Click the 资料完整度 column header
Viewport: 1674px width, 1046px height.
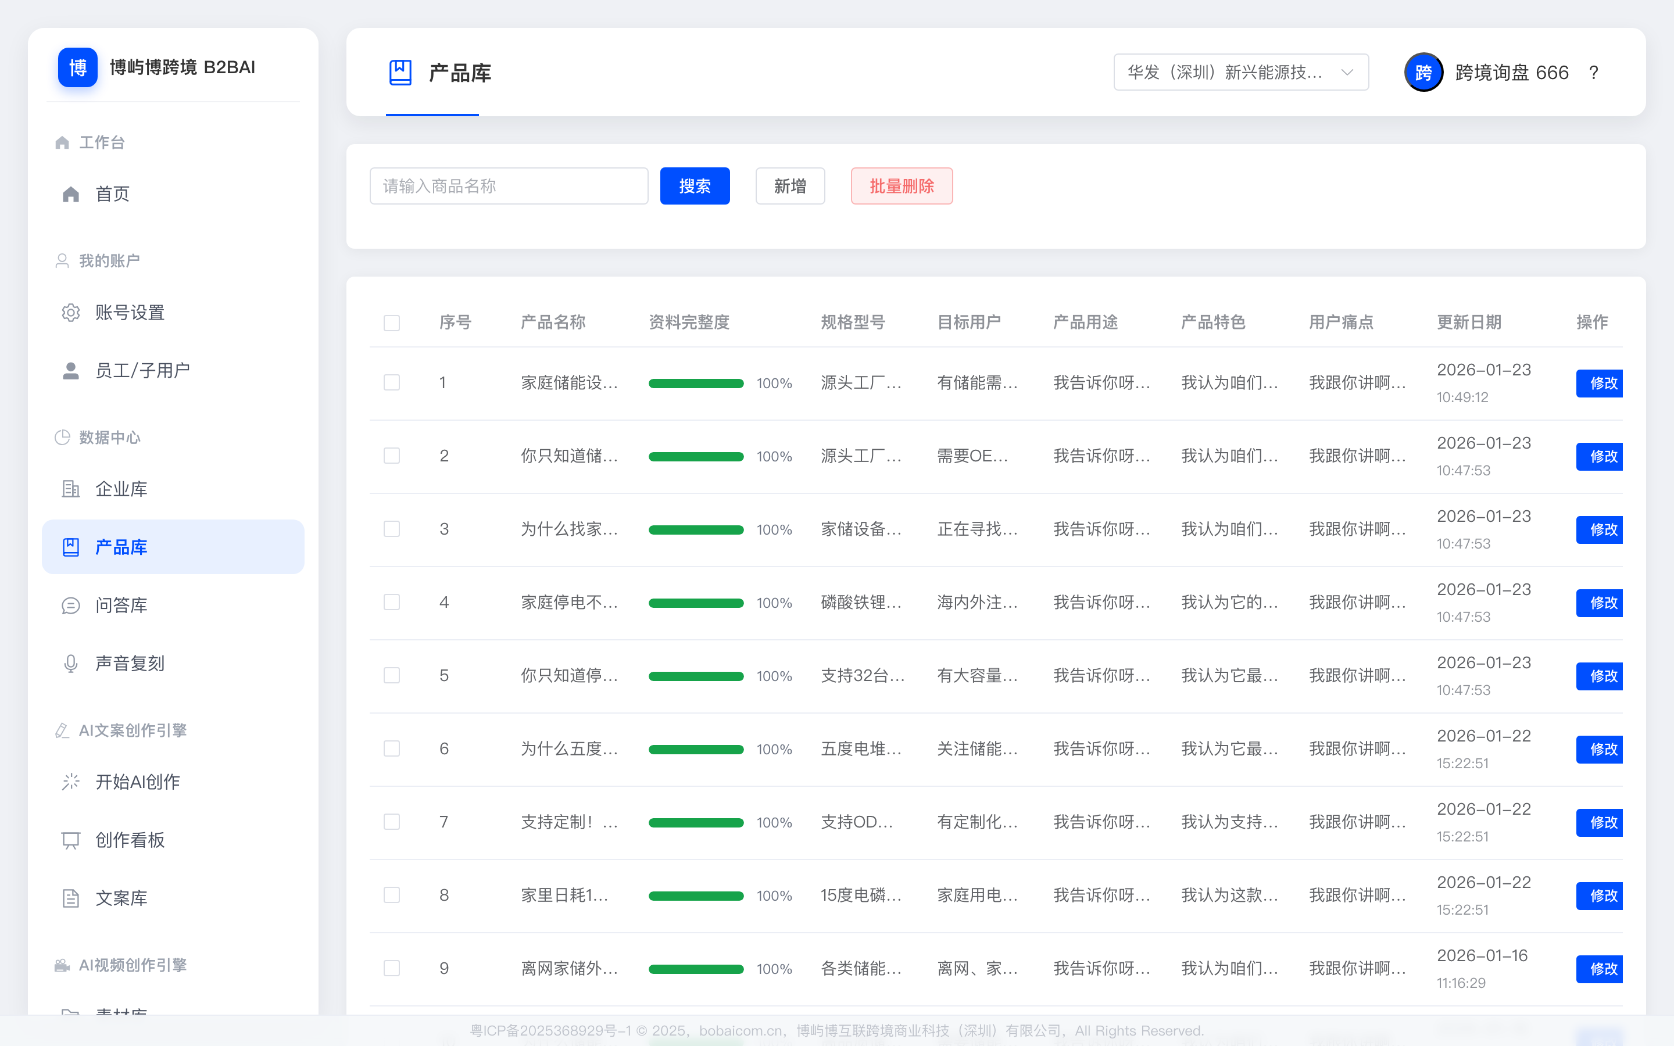pos(689,323)
